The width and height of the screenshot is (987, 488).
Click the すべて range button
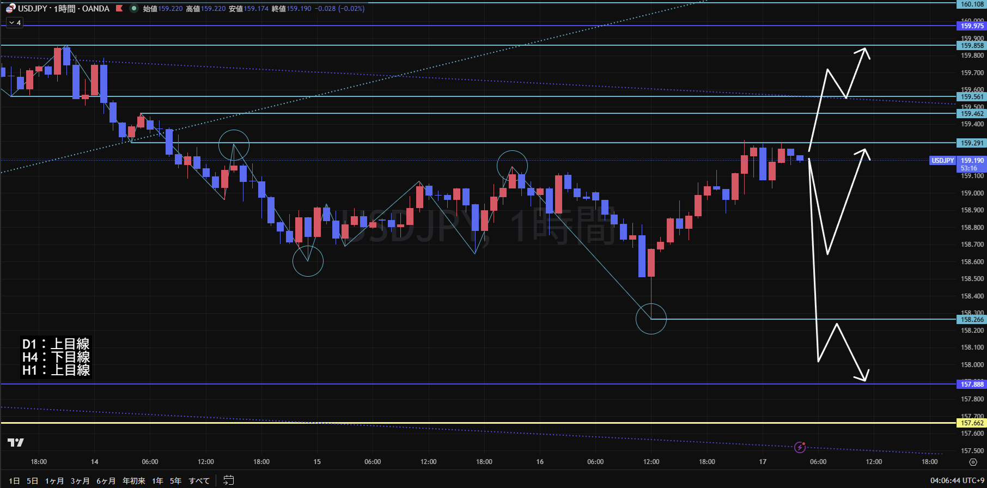pyautogui.click(x=199, y=480)
